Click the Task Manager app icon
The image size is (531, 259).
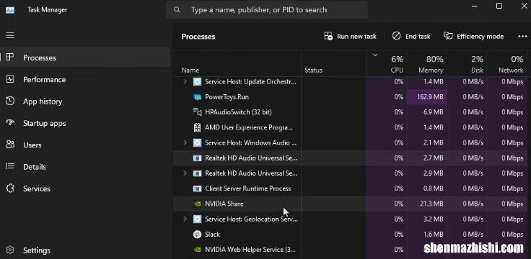pyautogui.click(x=10, y=10)
